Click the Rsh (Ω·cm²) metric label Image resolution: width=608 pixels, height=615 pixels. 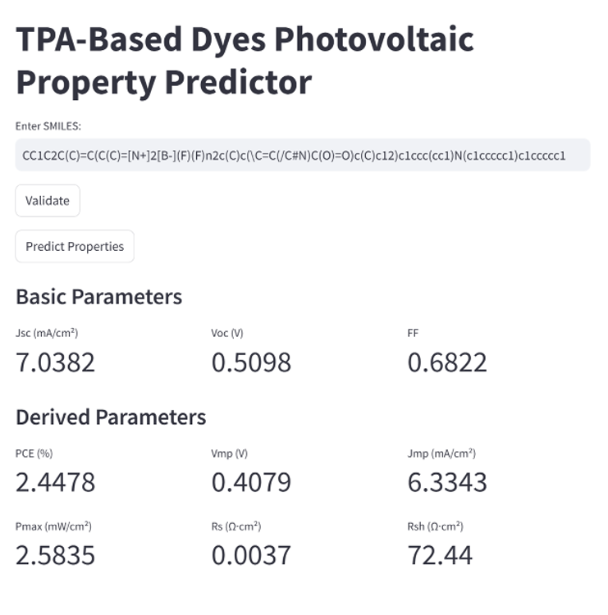click(436, 526)
